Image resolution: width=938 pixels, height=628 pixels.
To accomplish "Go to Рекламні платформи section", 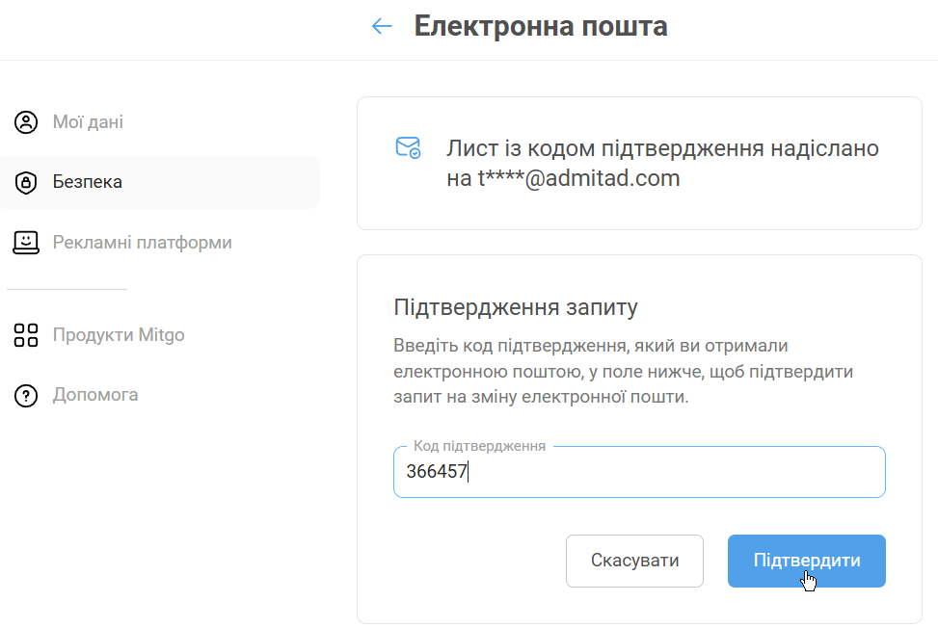I will tap(142, 243).
